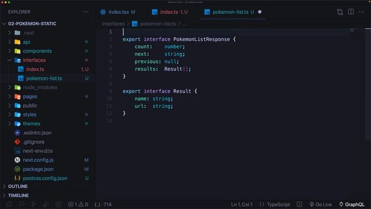371x209 pixels.
Task: Click the themes folder icon
Action: click(x=17, y=124)
